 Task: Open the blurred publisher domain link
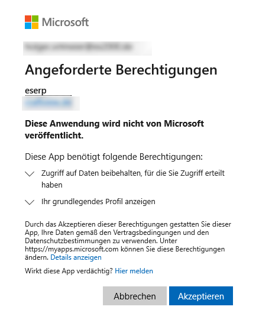pos(48,103)
